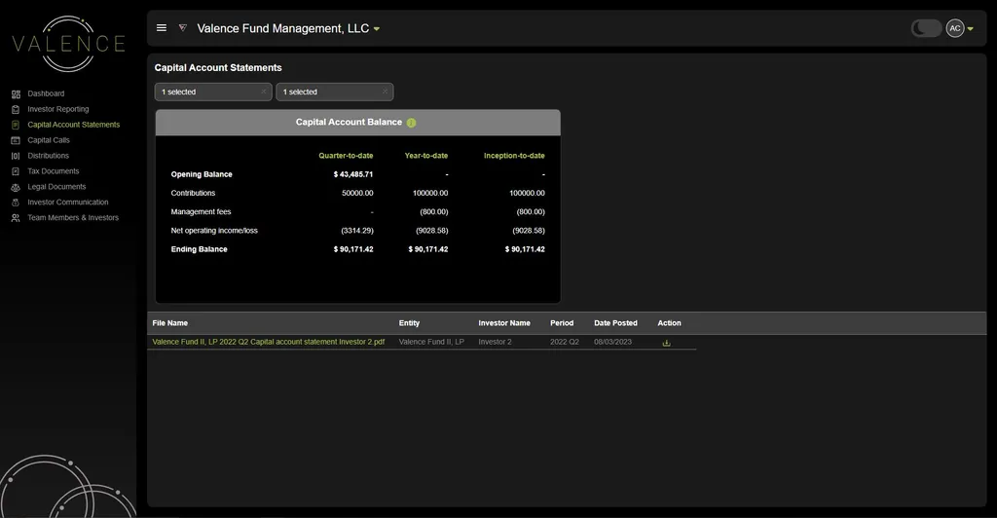Image resolution: width=997 pixels, height=518 pixels.
Task: Click the AC user avatar
Action: pos(954,28)
